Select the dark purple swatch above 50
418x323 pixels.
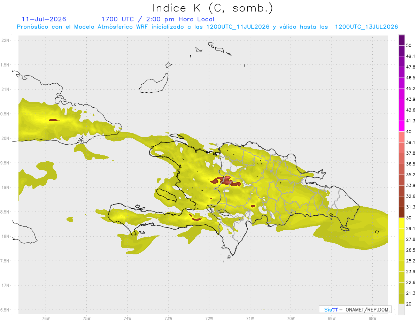coord(402,40)
